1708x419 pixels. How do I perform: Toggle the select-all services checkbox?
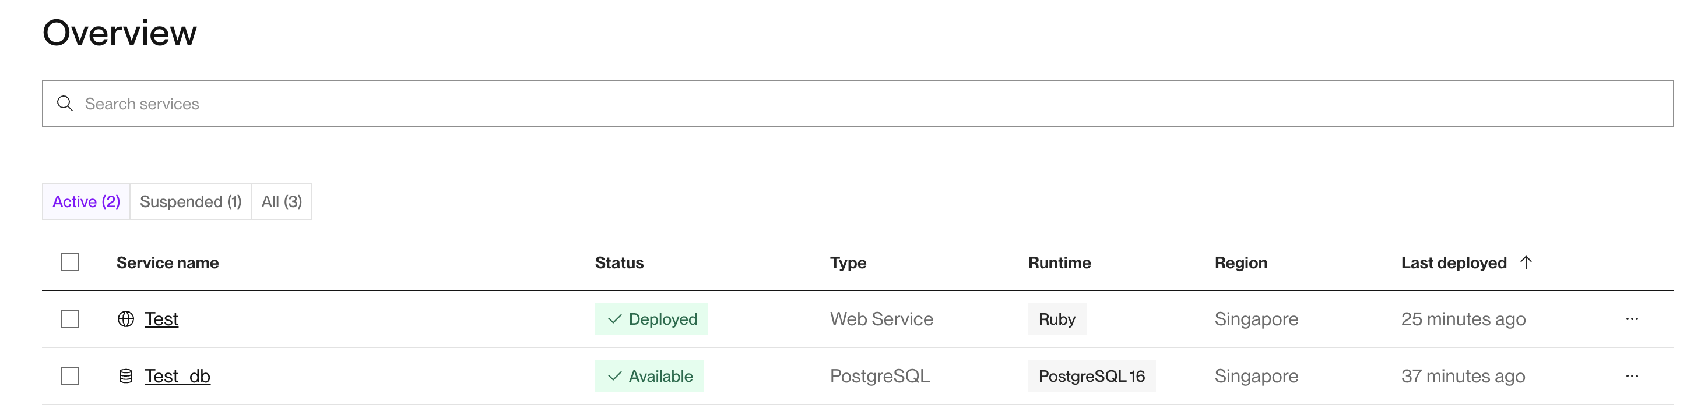69,262
